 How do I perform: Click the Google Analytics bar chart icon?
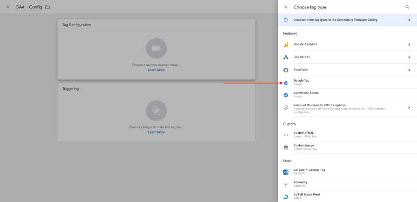pos(286,45)
